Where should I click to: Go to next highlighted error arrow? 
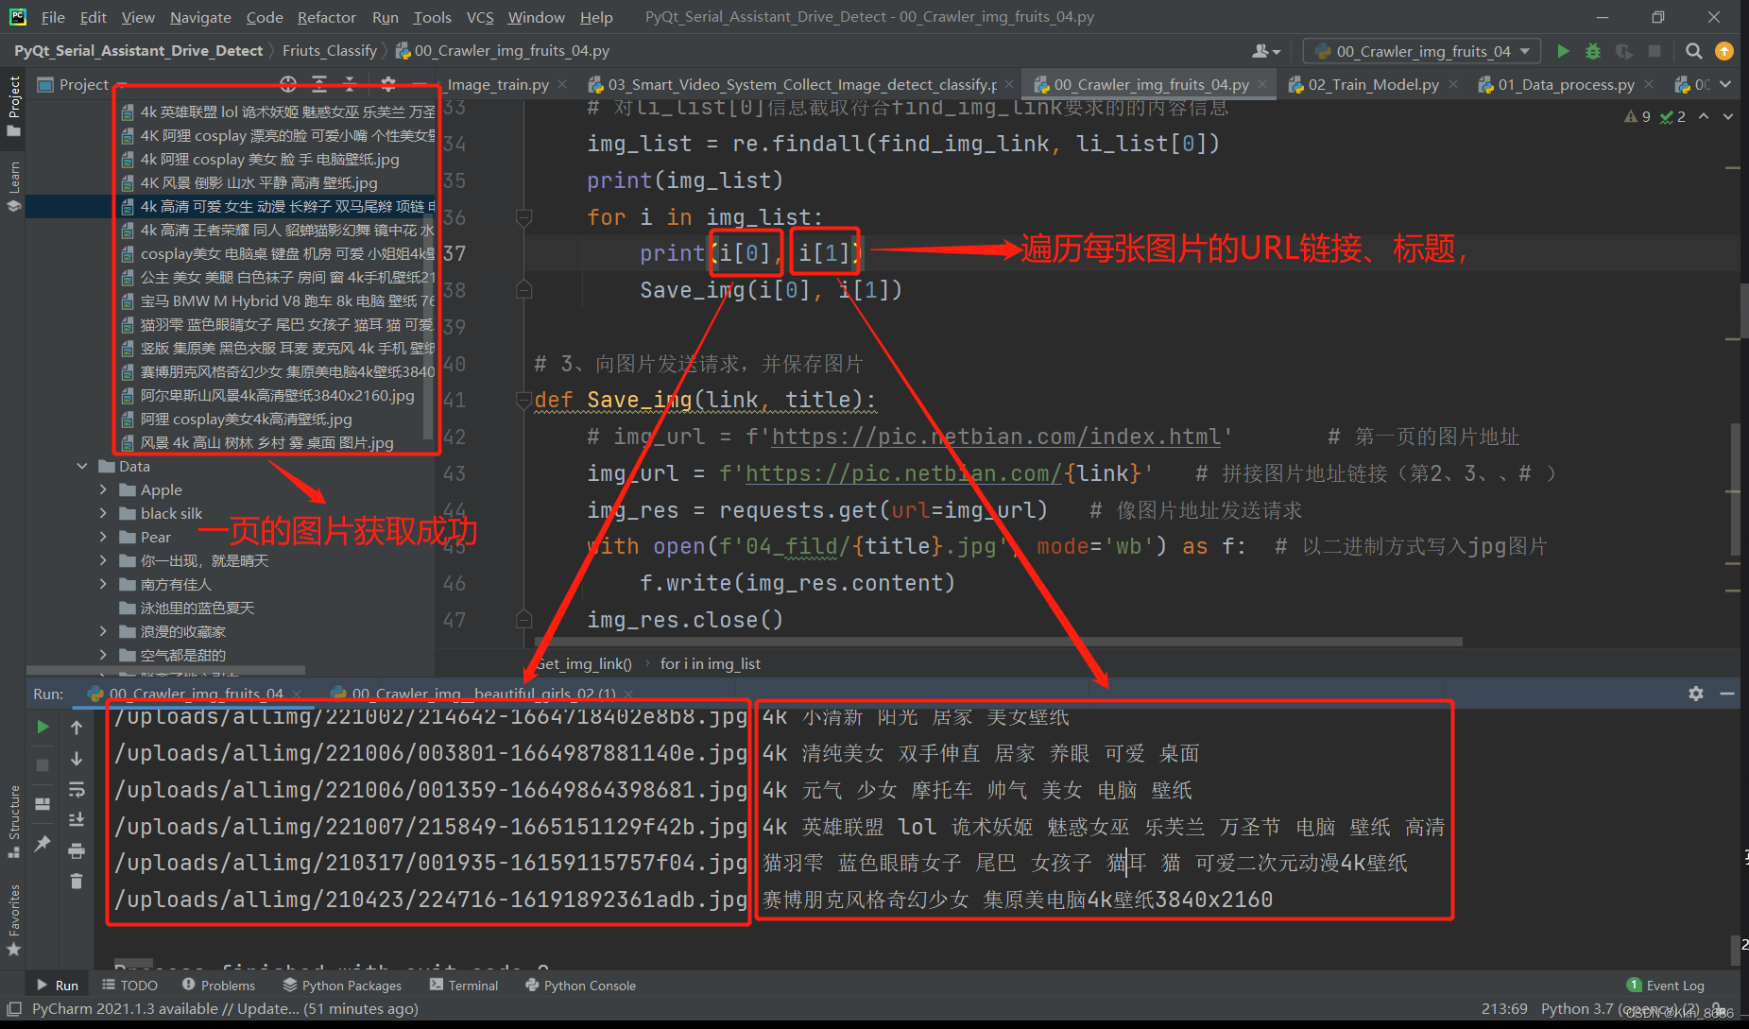1727,116
